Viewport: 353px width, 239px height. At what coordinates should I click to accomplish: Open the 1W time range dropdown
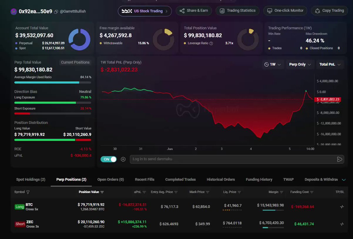click(x=273, y=64)
